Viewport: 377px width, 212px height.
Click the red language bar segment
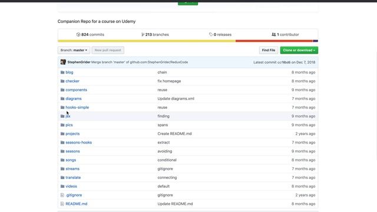coord(274,41)
